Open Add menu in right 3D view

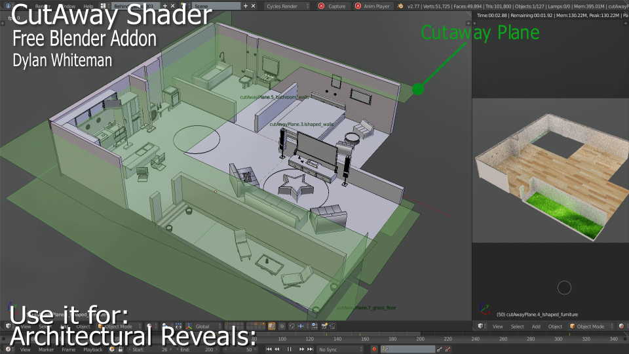point(536,326)
